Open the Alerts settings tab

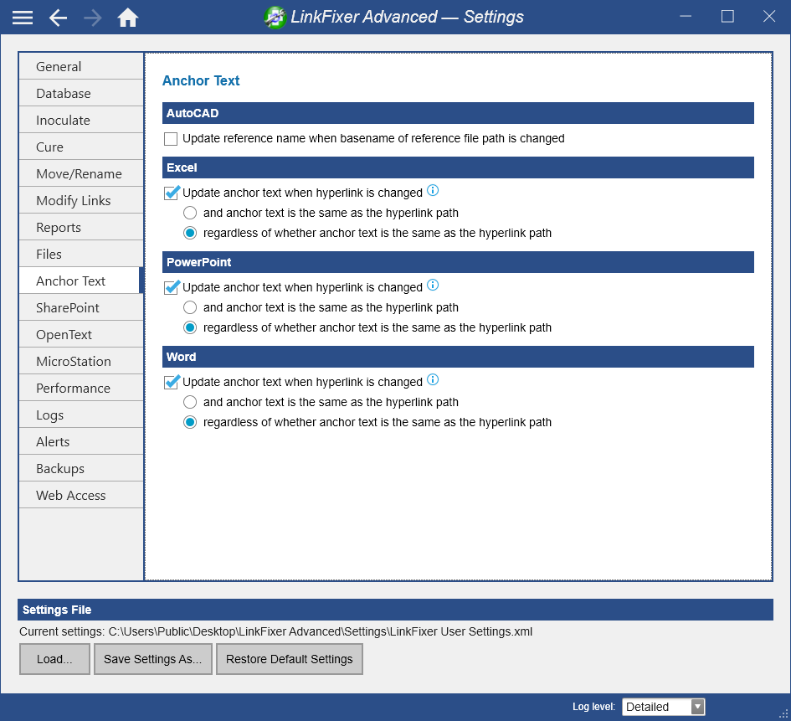81,441
